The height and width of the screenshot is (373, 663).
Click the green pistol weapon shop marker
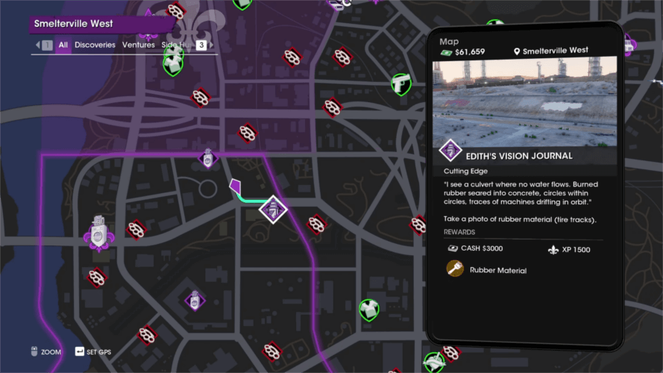400,84
